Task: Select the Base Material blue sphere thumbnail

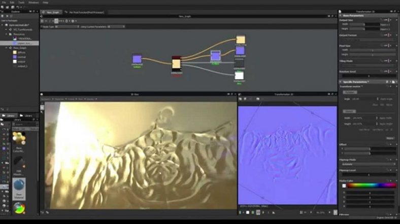Action: coord(19,189)
